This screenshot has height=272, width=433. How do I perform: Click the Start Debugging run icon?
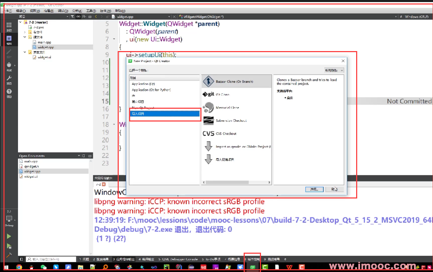click(9, 246)
